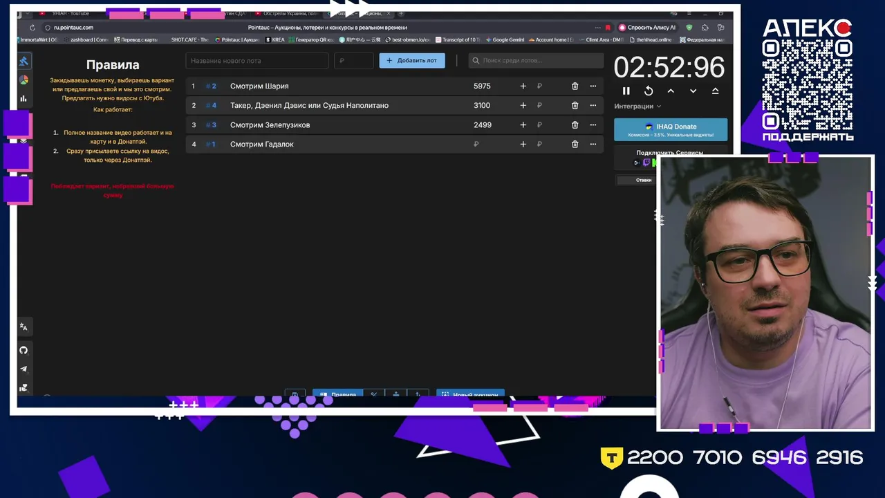Open more options for Смотрим Шария
This screenshot has width=885, height=498.
coord(593,86)
